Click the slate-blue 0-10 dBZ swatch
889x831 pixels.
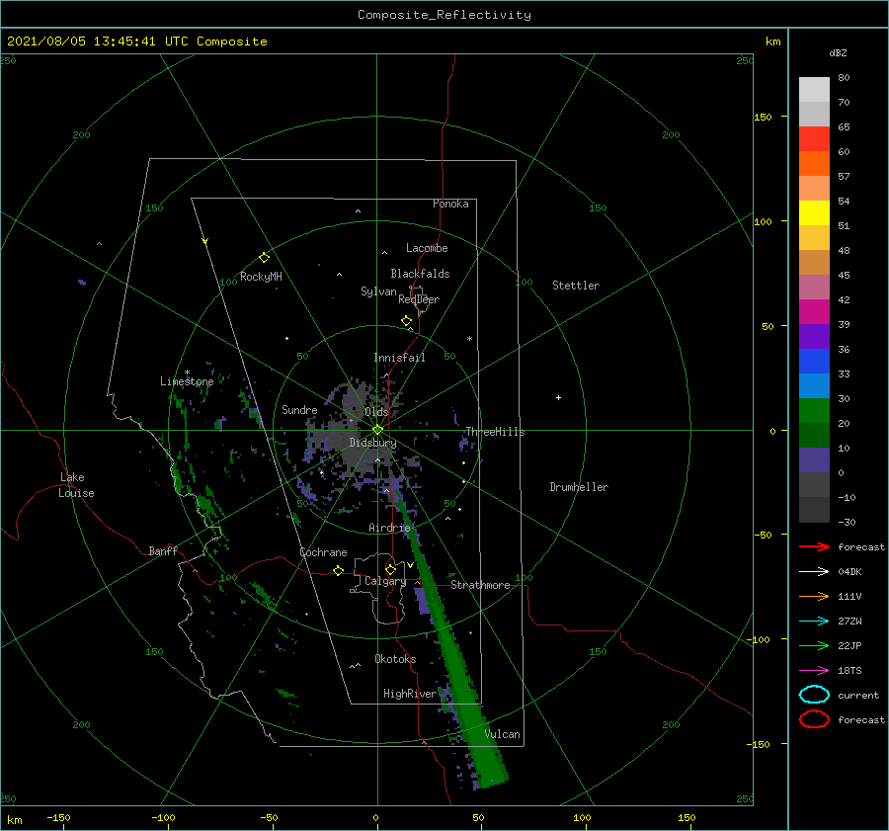click(814, 460)
